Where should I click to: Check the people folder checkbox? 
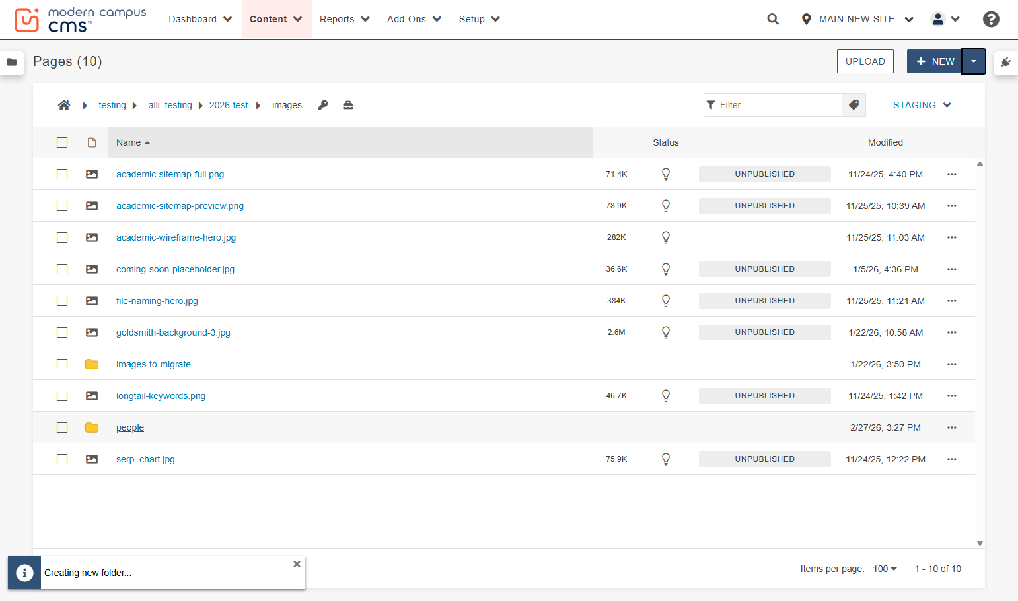(62, 427)
